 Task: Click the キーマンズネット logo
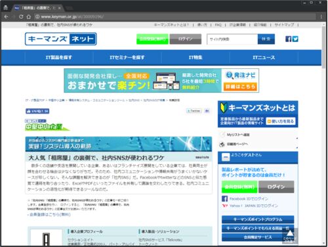(x=61, y=39)
